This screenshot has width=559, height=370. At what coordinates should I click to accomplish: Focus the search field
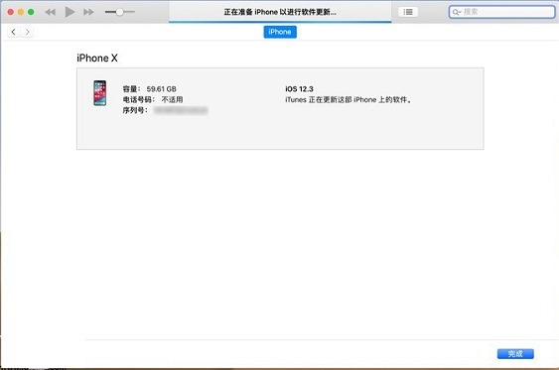pyautogui.click(x=501, y=12)
